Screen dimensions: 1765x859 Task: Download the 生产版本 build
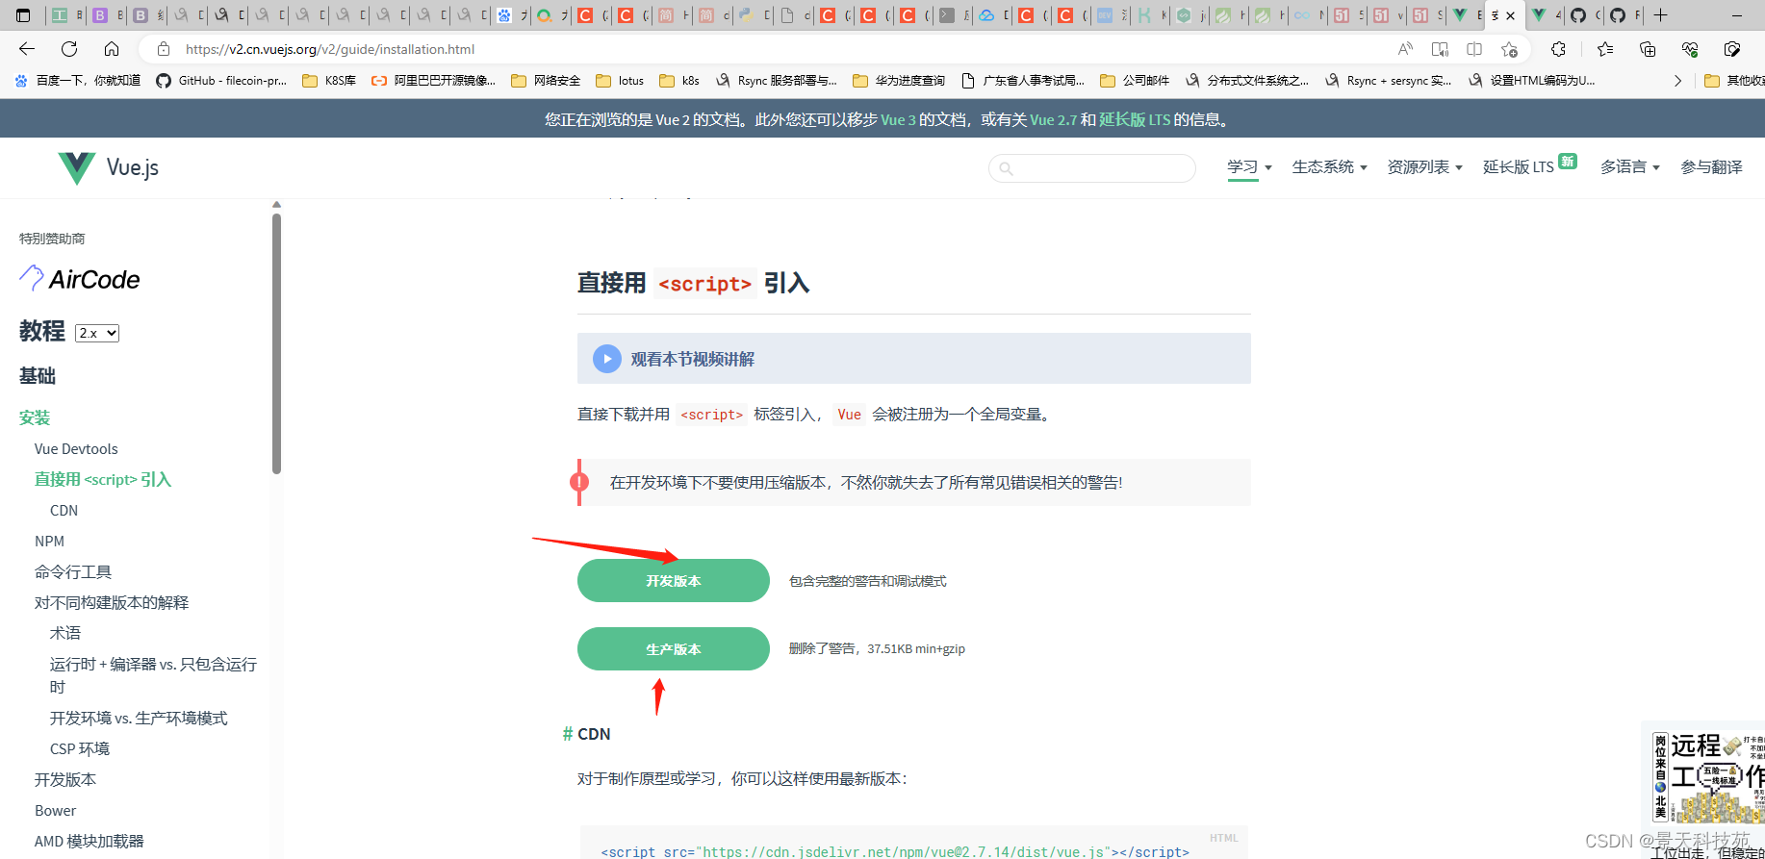(x=674, y=649)
